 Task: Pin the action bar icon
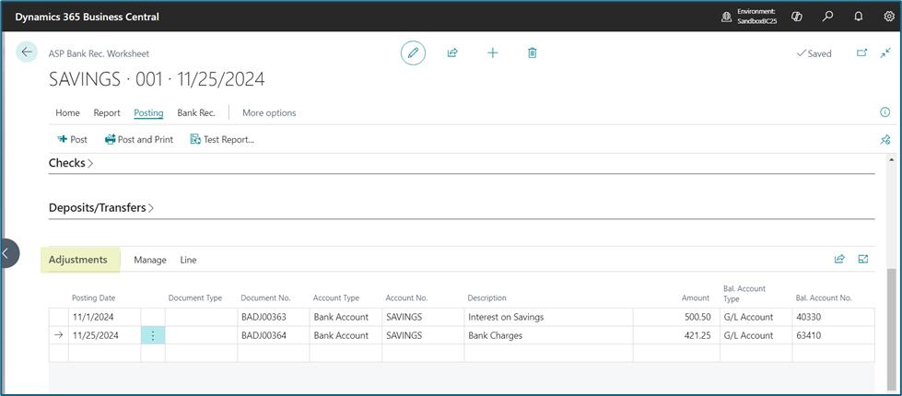point(885,140)
